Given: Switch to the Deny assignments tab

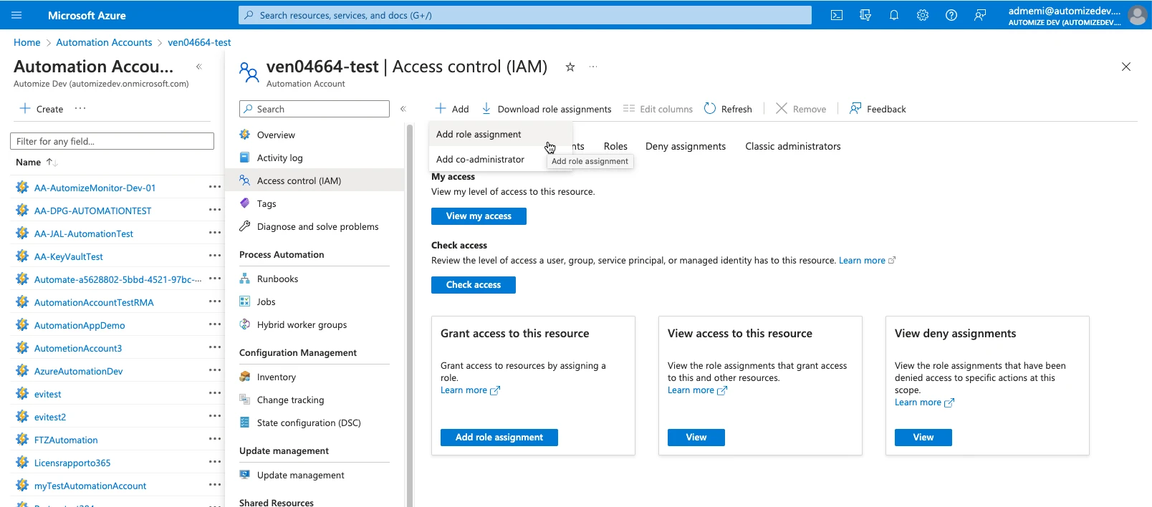Looking at the screenshot, I should pos(685,147).
